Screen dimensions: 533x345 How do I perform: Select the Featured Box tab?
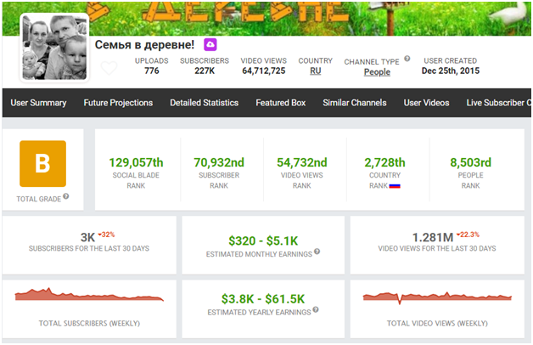[x=280, y=103]
